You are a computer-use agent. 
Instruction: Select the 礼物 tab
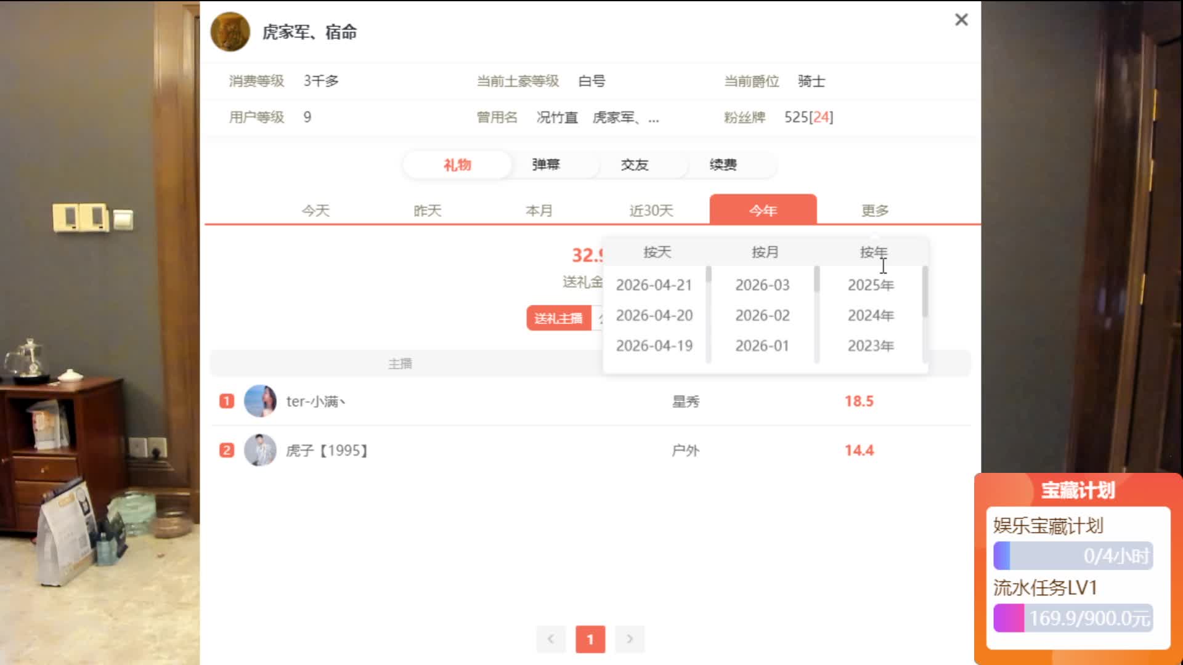tap(457, 165)
